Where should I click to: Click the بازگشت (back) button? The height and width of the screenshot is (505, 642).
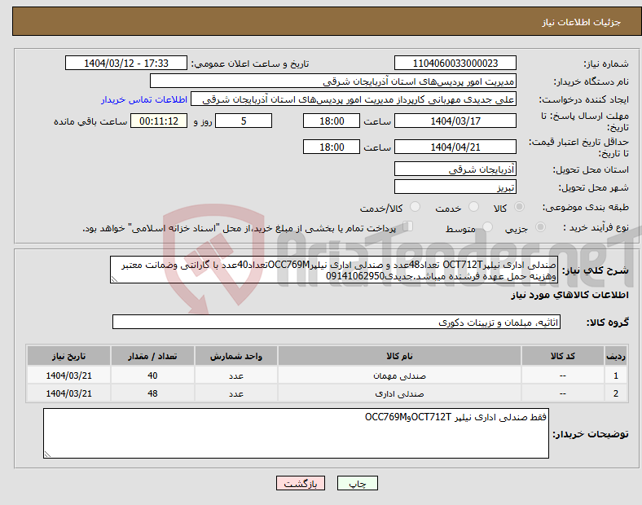(301, 483)
